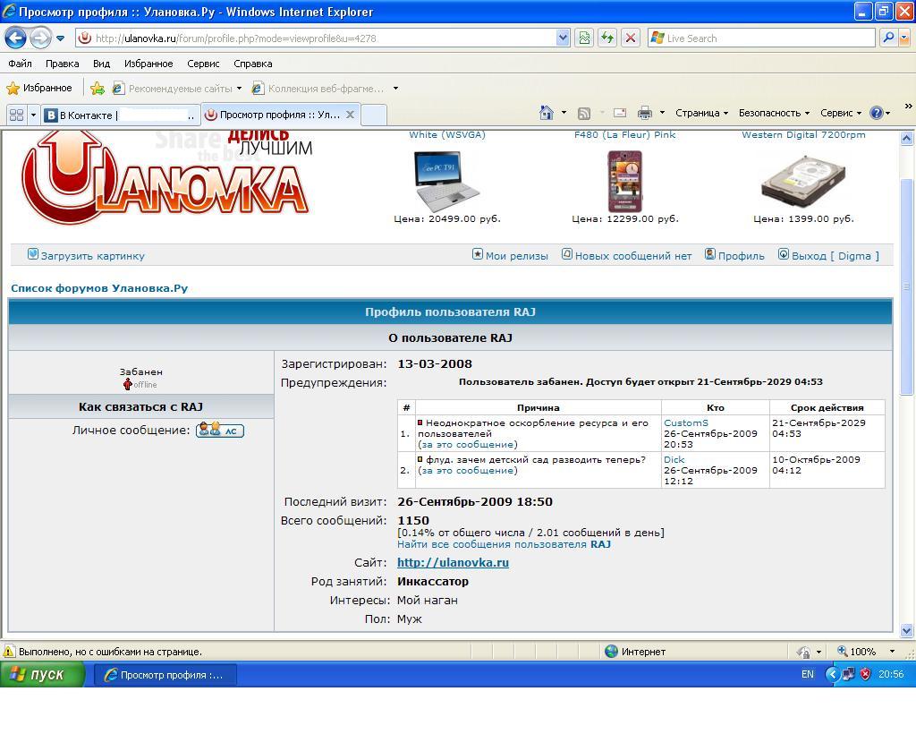Open the Страница dropdown menu
This screenshot has width=916, height=751.
tap(701, 113)
